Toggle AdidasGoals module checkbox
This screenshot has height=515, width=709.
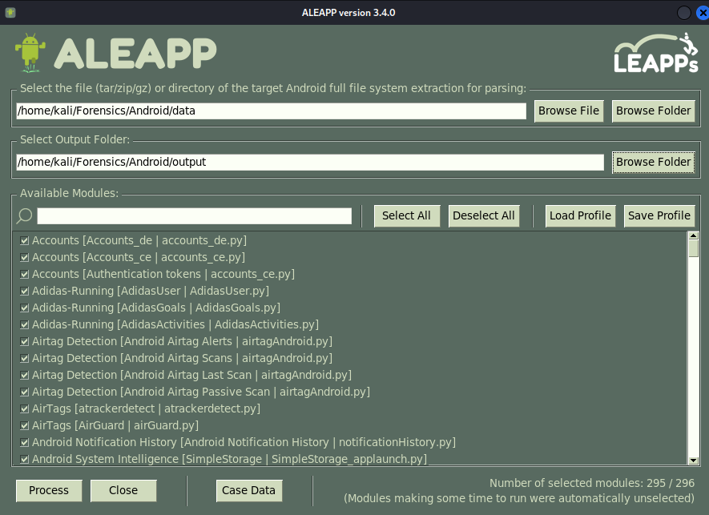pos(24,308)
